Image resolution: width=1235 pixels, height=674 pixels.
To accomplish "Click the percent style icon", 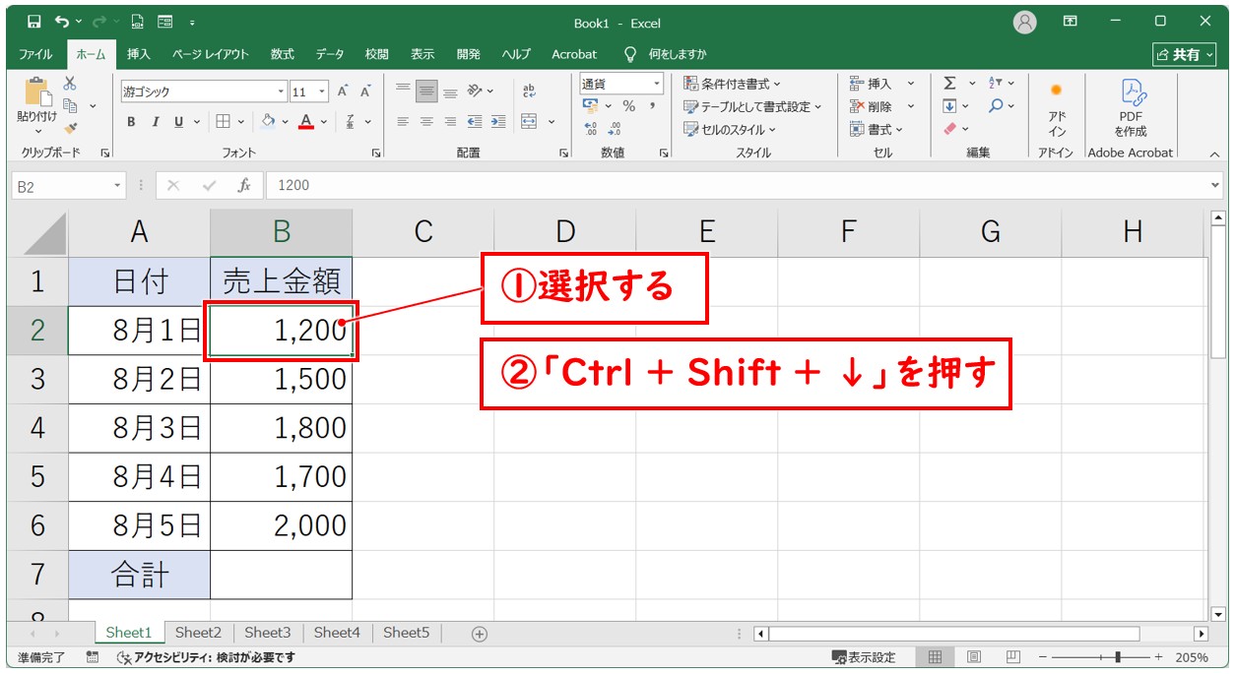I will (x=628, y=106).
